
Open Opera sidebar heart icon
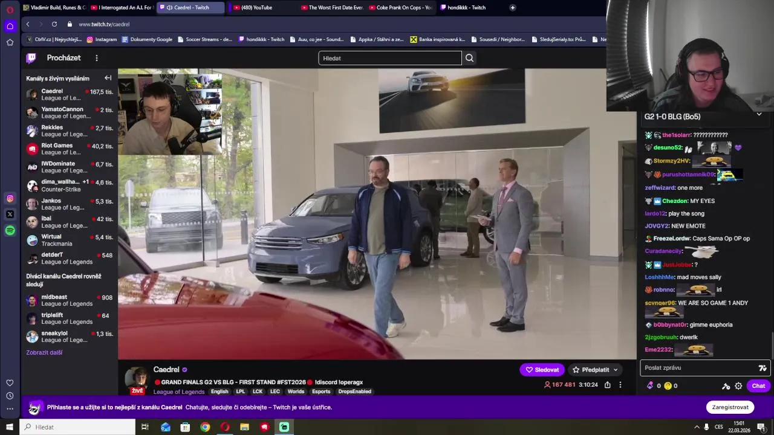coord(10,382)
